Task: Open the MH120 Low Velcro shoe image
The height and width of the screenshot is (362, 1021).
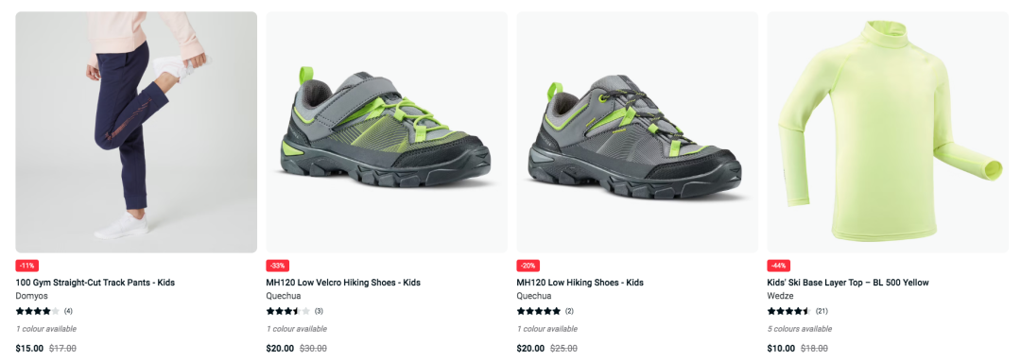Action: (387, 132)
